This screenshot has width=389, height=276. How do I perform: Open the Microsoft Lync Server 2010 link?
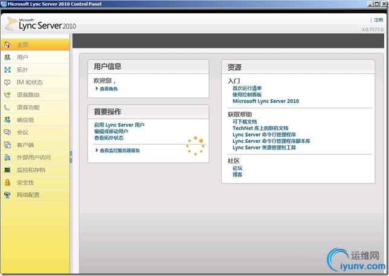click(266, 101)
